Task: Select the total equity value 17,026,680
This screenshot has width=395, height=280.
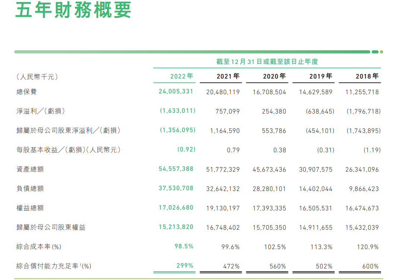Action: tap(176, 208)
